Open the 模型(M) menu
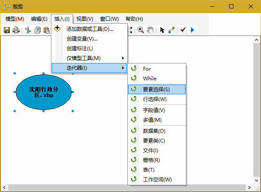The height and width of the screenshot is (192, 261). 15,19
